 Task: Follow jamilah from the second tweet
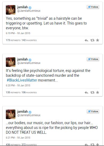(x=93, y=59)
